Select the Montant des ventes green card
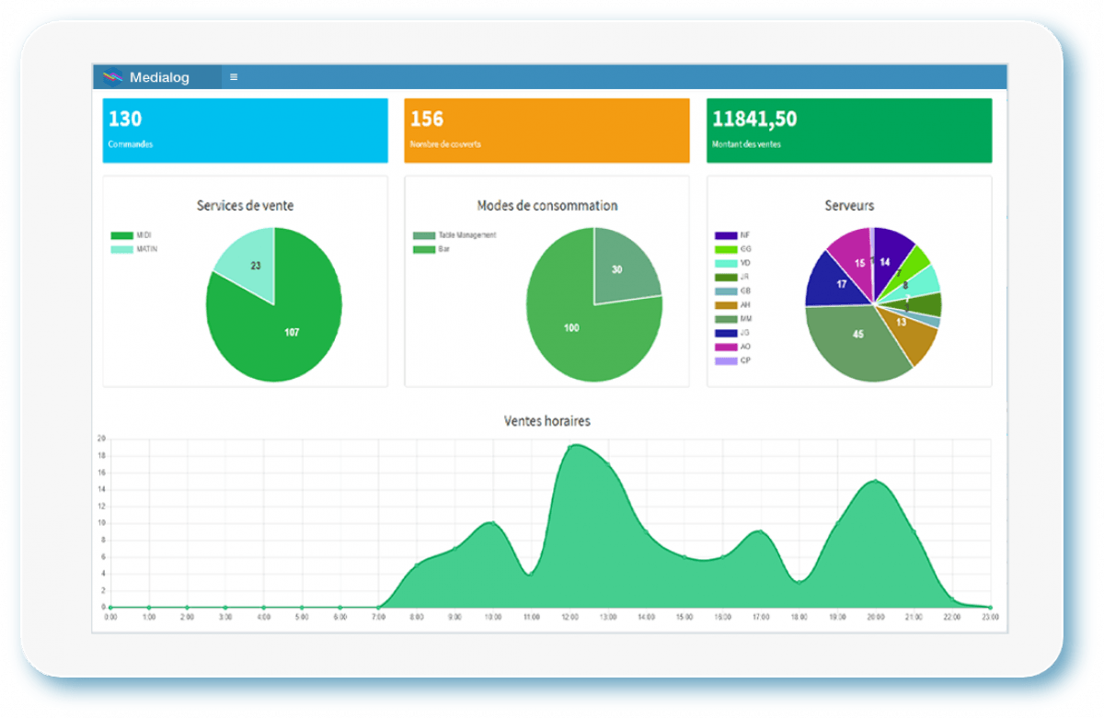 coord(848,131)
